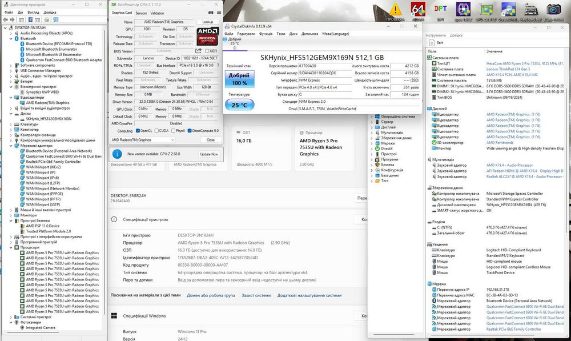Click the Back arrow in Device Manager toolbar

coord(6,19)
